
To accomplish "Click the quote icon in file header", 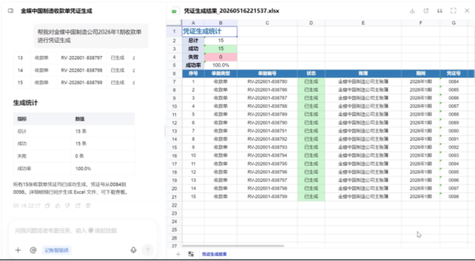I will [x=439, y=11].
